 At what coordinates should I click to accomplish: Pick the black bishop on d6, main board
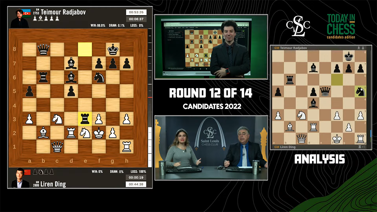click(x=71, y=77)
